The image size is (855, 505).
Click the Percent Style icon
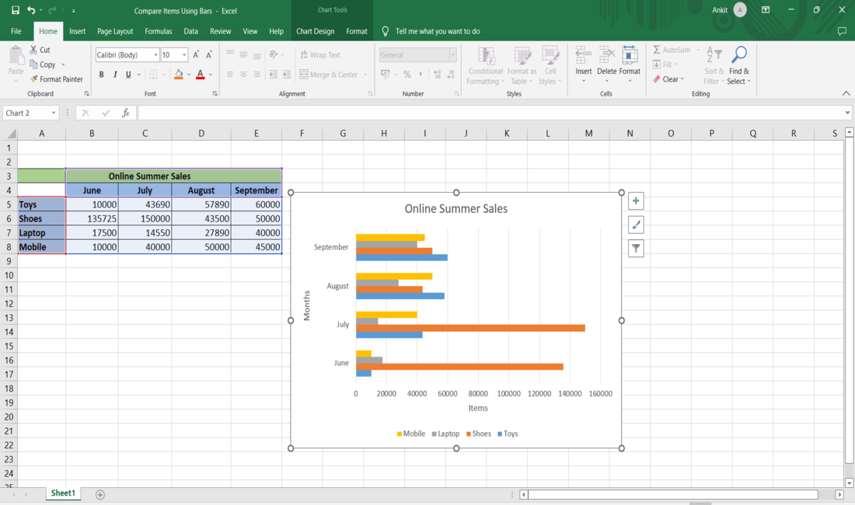pos(407,75)
